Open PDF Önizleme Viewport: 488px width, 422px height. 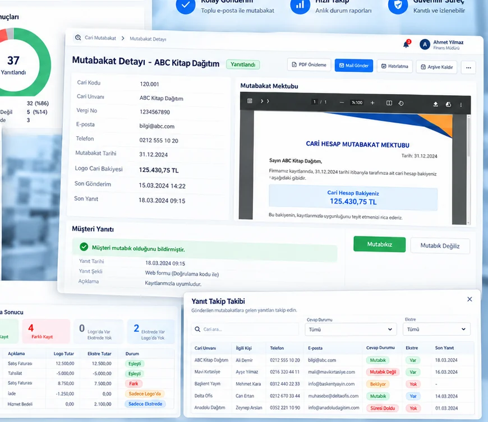[x=309, y=64]
